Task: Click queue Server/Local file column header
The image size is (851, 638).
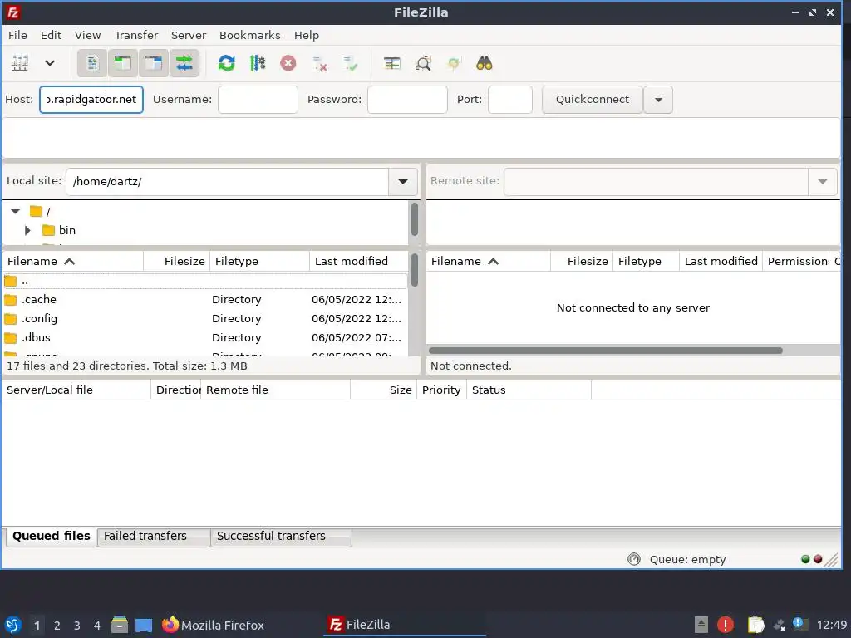Action: click(x=76, y=390)
